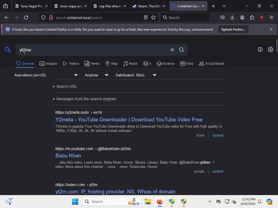The image size is (278, 208).
Task: Click Refresh Firefox button
Action: tap(233, 30)
